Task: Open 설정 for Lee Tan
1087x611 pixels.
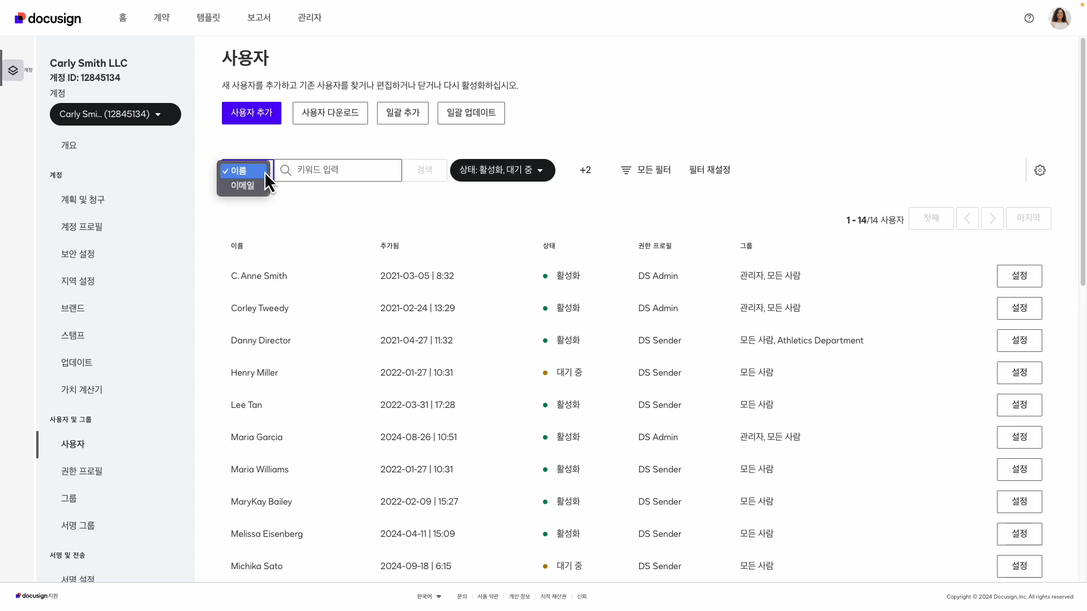Action: click(x=1020, y=405)
